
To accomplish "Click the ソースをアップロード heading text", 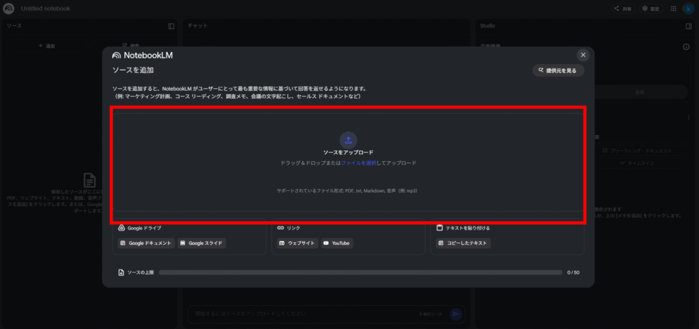I will pos(348,152).
